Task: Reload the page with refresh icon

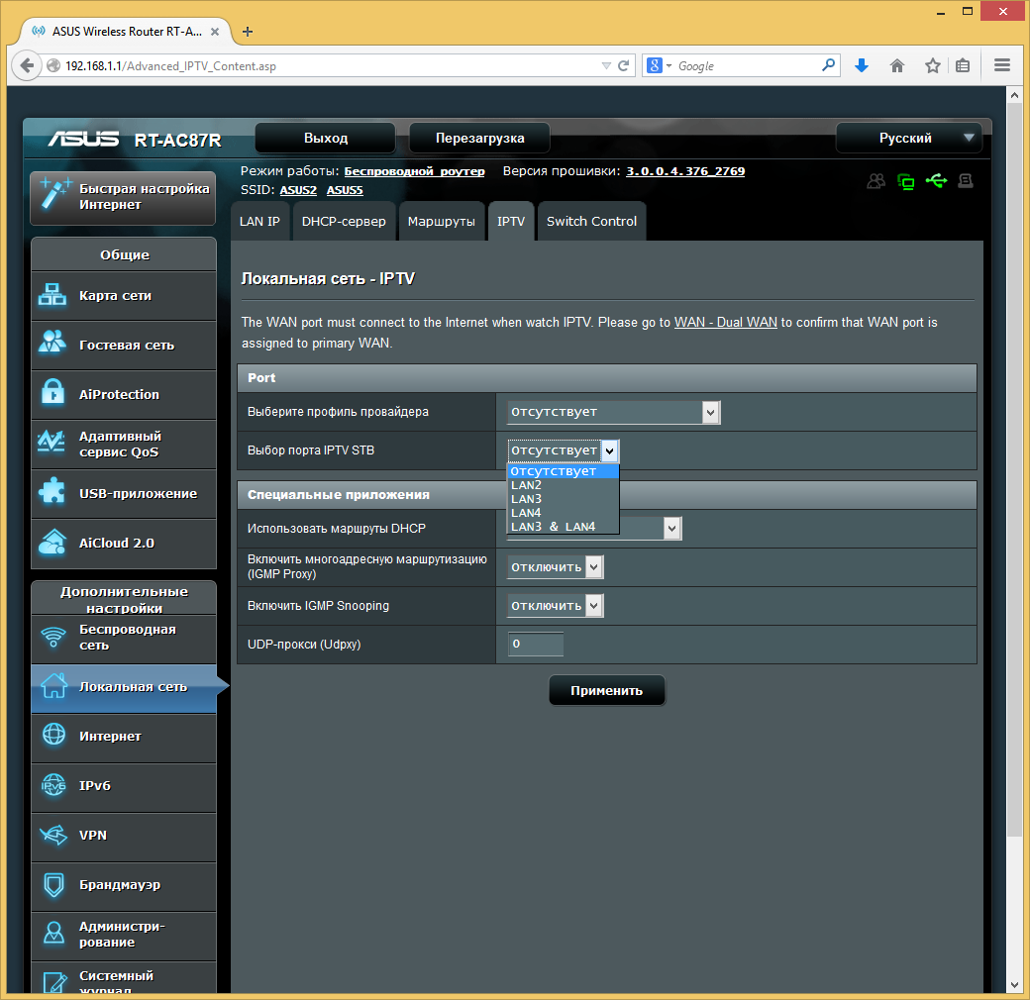Action: [624, 65]
